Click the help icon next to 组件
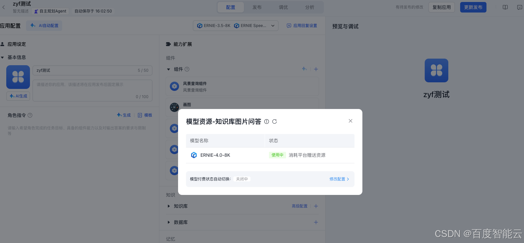The image size is (524, 243). pos(187,69)
